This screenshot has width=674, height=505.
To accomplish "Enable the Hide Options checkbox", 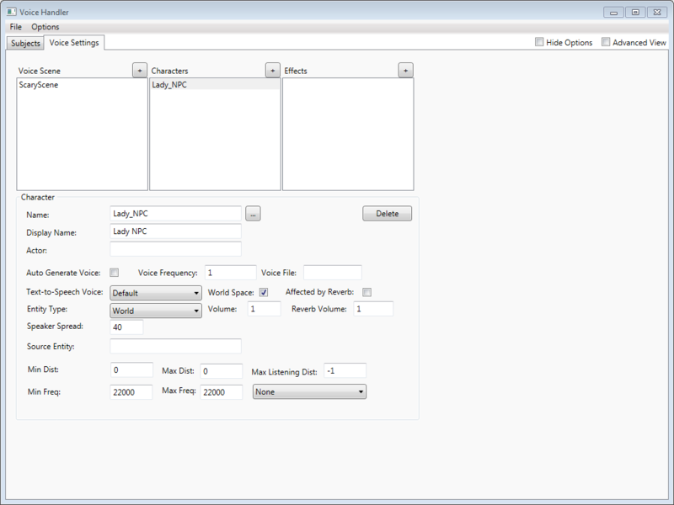I will coord(539,42).
